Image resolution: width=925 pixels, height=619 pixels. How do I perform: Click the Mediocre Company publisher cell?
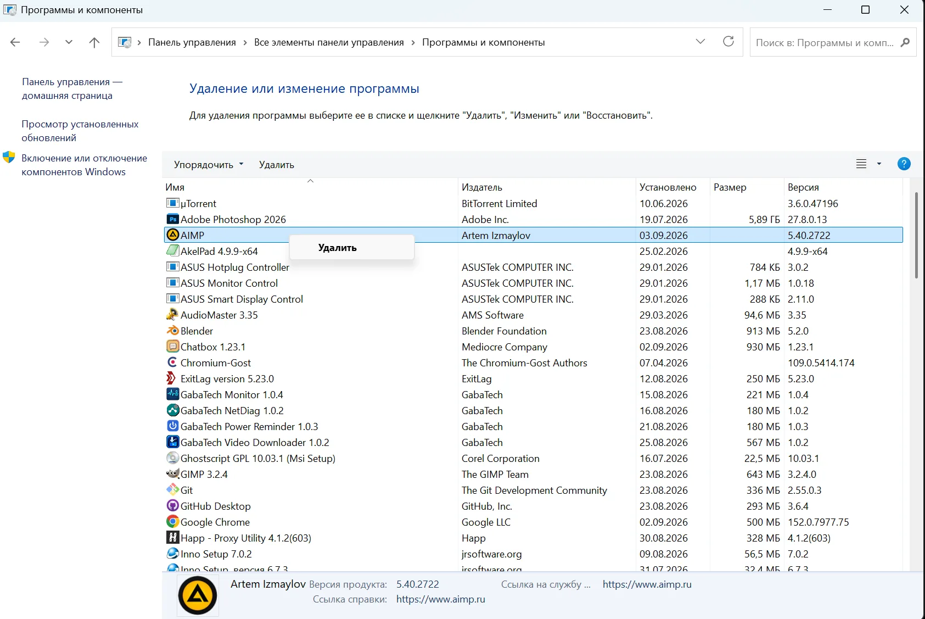504,347
